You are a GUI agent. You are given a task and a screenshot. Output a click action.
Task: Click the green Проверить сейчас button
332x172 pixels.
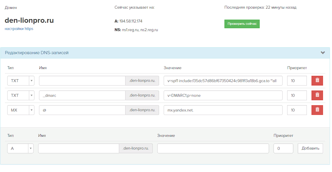click(242, 24)
